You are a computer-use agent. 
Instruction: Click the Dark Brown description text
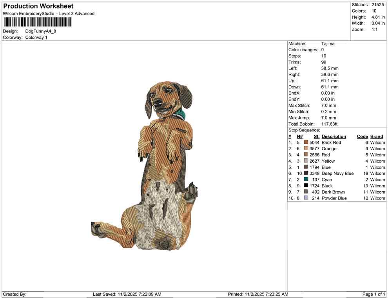click(333, 192)
